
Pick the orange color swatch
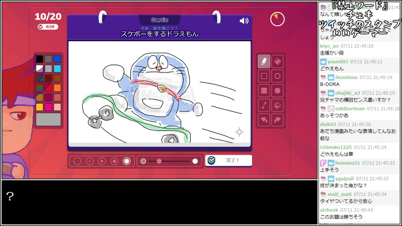(57, 87)
